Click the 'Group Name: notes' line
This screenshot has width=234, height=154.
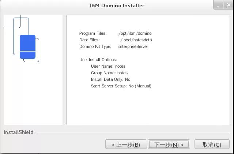[x=109, y=73]
